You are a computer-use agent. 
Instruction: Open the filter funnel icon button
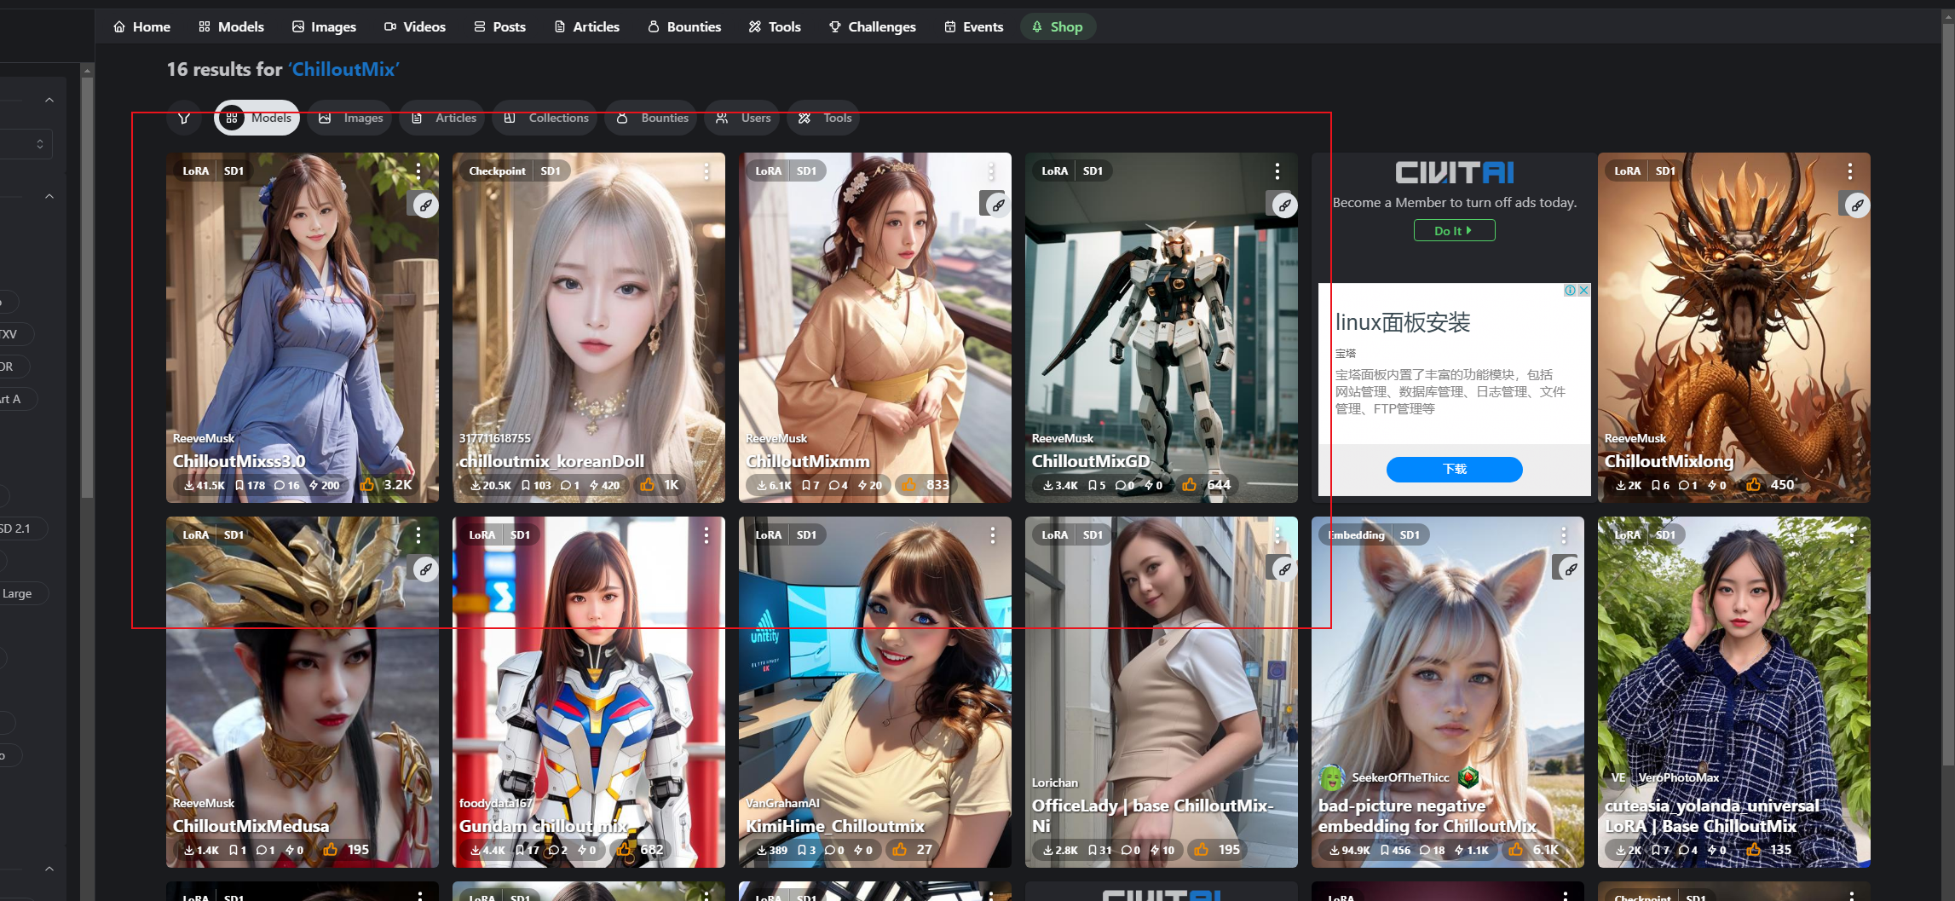click(x=184, y=118)
